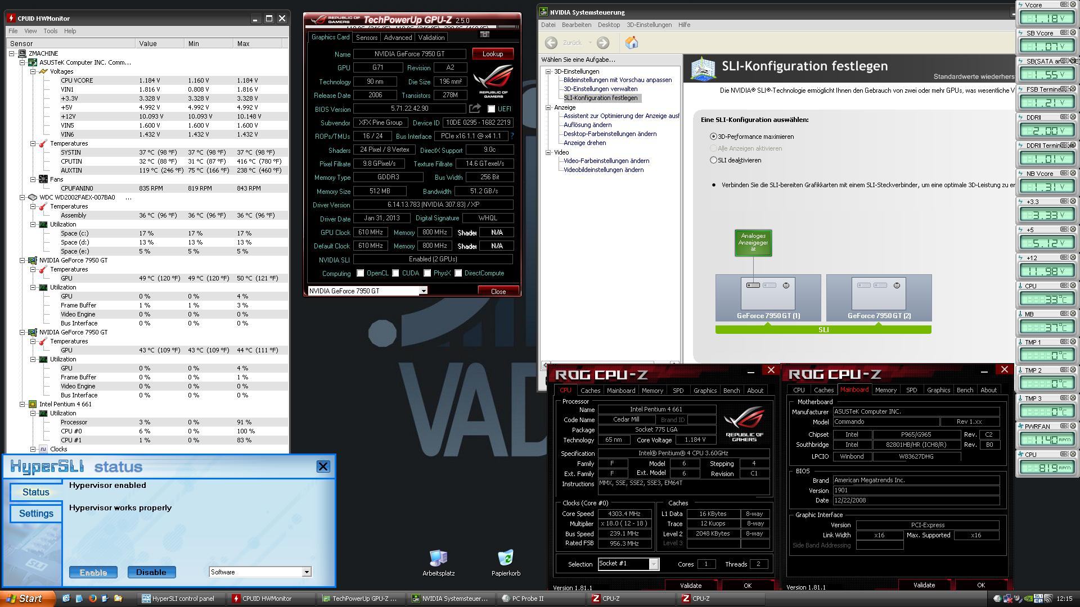The height and width of the screenshot is (607, 1080).
Task: Open the GPU selection dropdown in GPU-Z
Action: pyautogui.click(x=423, y=291)
